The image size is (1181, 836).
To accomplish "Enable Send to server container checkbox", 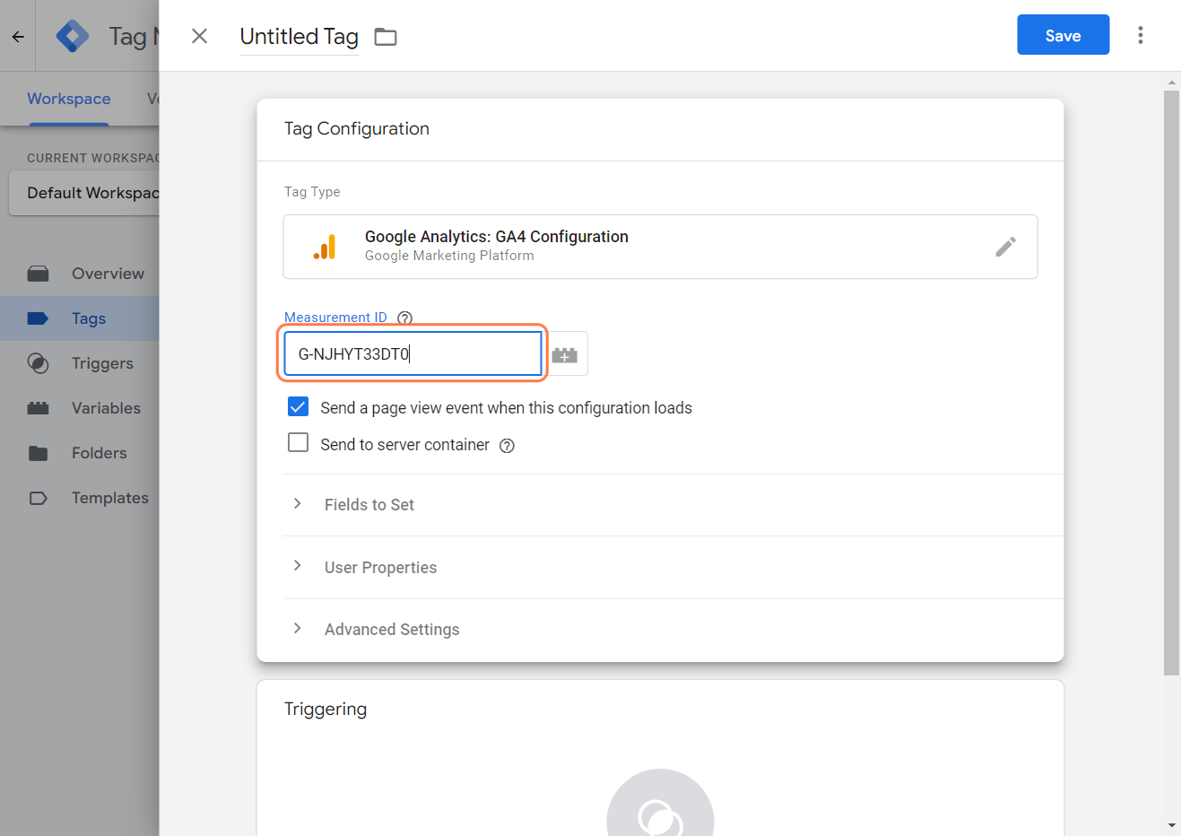I will click(298, 443).
